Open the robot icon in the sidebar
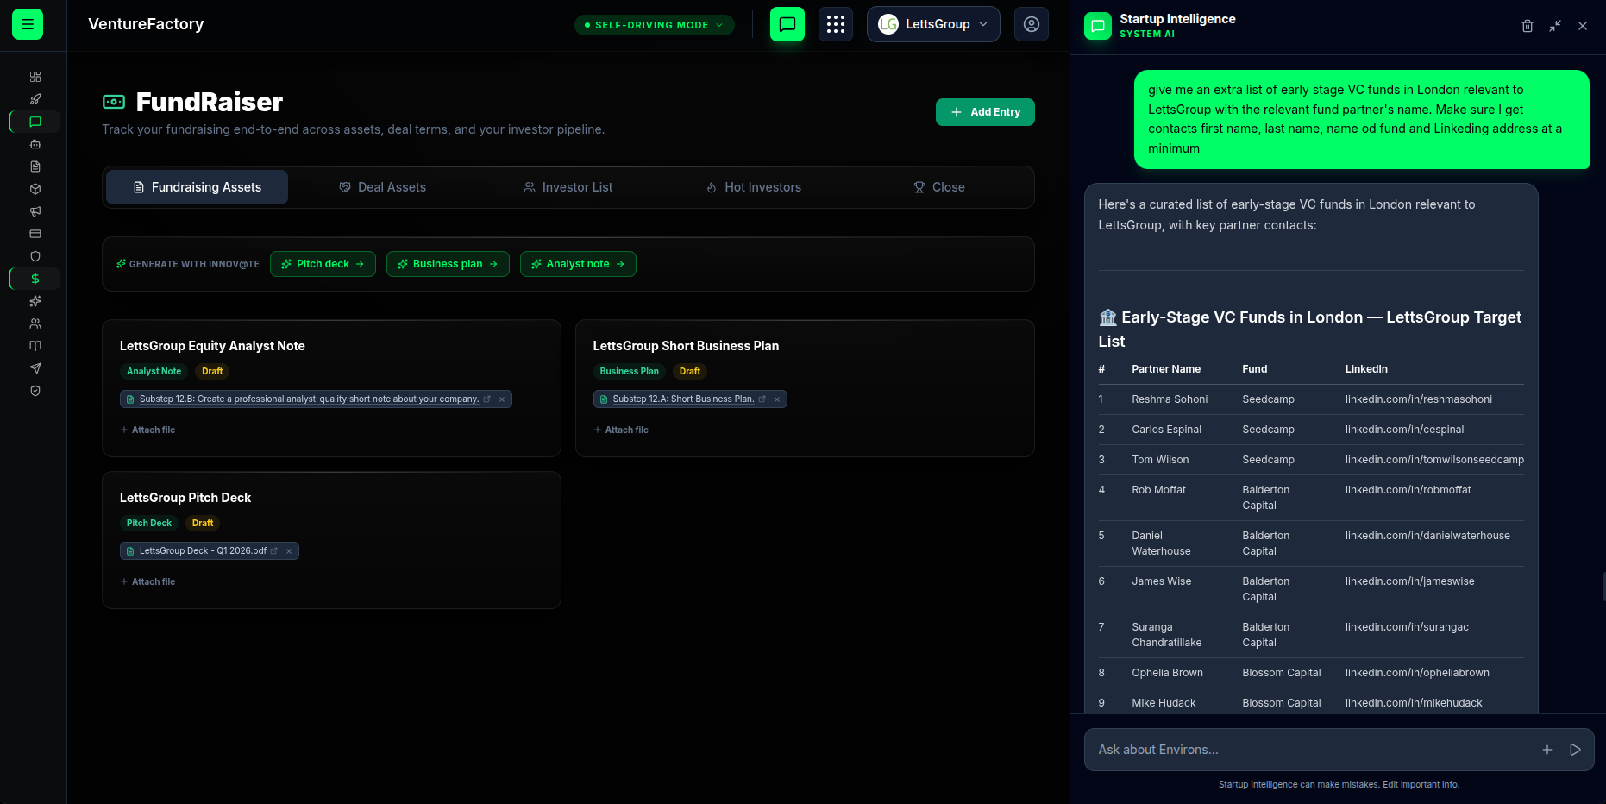1606x804 pixels. [x=35, y=144]
